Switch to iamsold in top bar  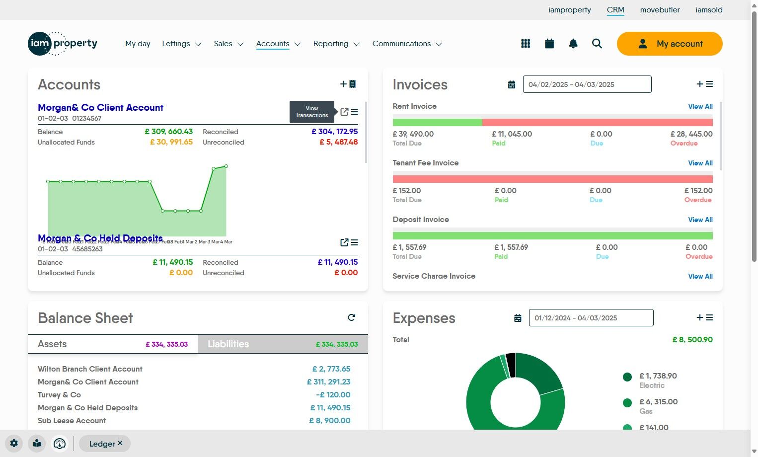pyautogui.click(x=709, y=10)
